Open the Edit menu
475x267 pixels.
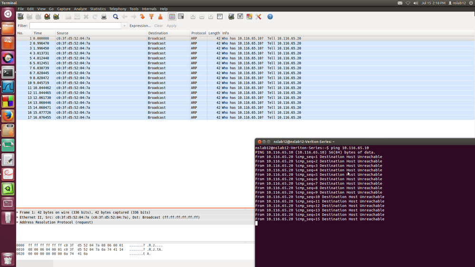coord(30,9)
